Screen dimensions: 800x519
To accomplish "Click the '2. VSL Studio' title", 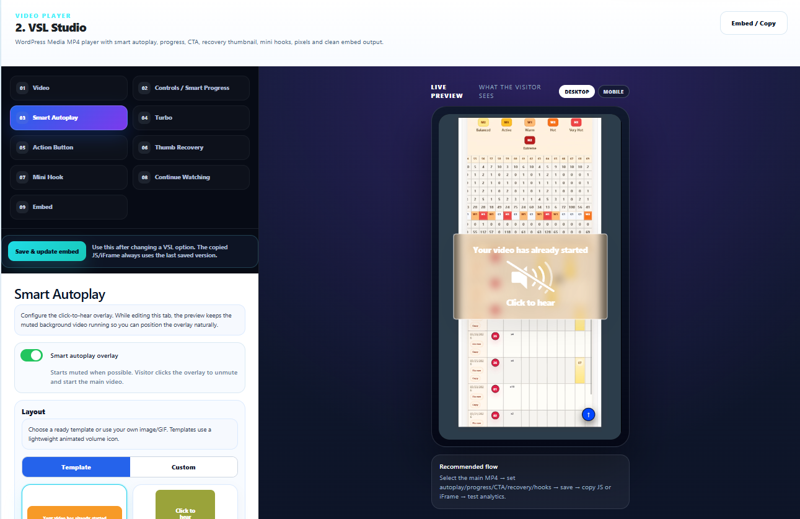I will [x=51, y=27].
